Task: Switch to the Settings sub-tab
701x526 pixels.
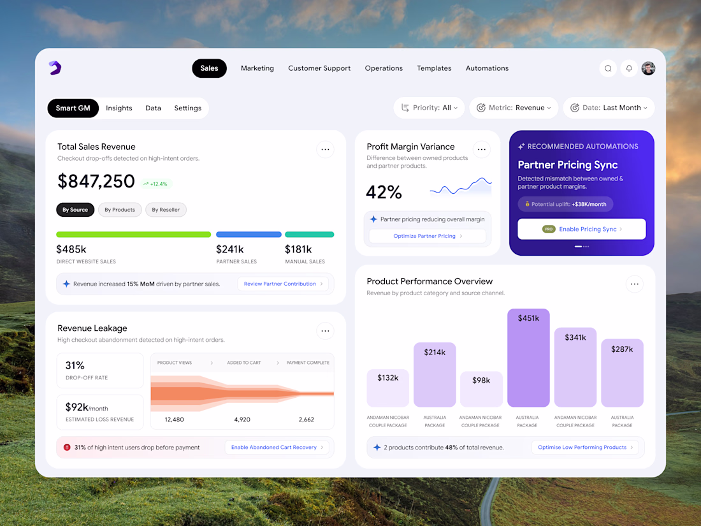Action: click(188, 108)
